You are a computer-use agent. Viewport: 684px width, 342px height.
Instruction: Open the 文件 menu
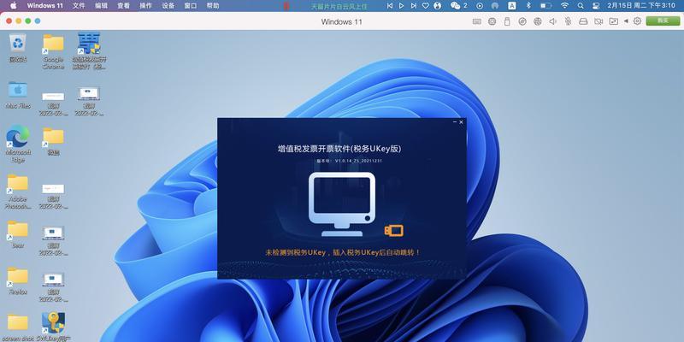(x=79, y=6)
